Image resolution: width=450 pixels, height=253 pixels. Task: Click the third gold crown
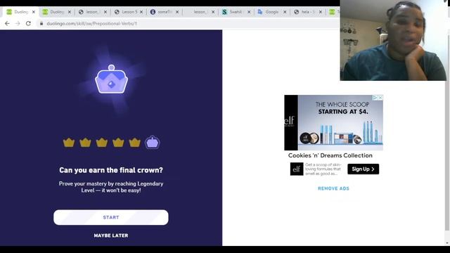click(x=102, y=143)
